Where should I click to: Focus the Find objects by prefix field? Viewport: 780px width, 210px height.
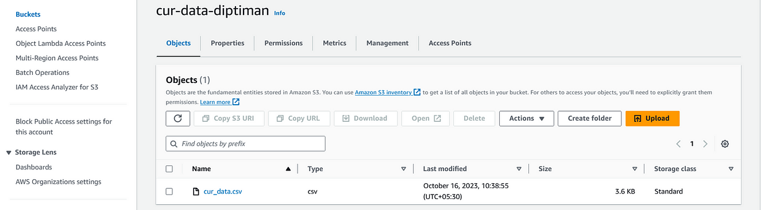coord(246,144)
